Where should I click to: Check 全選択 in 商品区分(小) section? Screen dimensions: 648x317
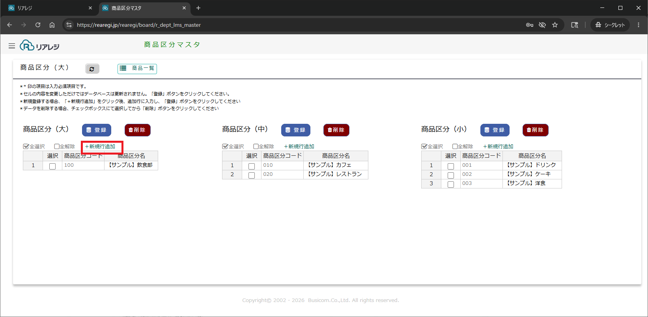[432, 146]
